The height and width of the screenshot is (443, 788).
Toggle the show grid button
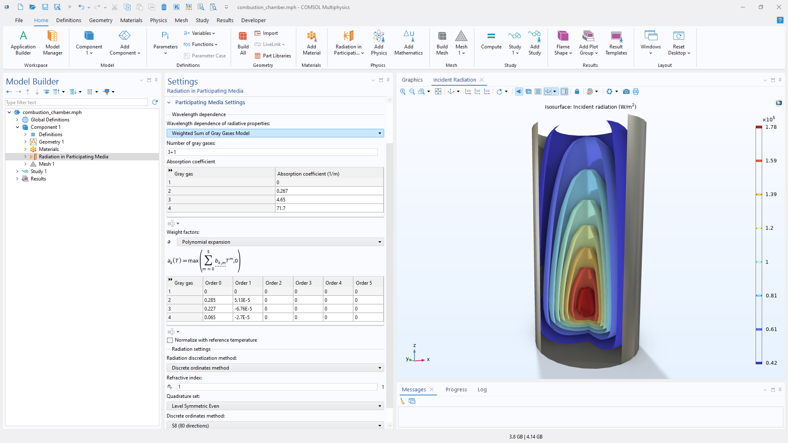point(538,91)
